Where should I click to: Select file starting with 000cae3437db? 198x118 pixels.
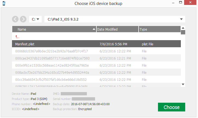52,58
